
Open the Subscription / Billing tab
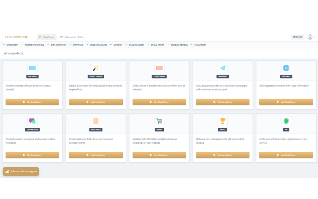[x=72, y=37]
